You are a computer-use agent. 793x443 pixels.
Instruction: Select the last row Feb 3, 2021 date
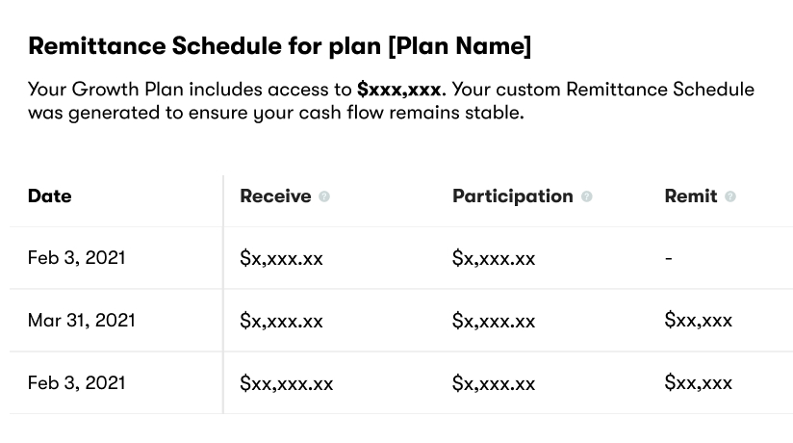pos(76,382)
